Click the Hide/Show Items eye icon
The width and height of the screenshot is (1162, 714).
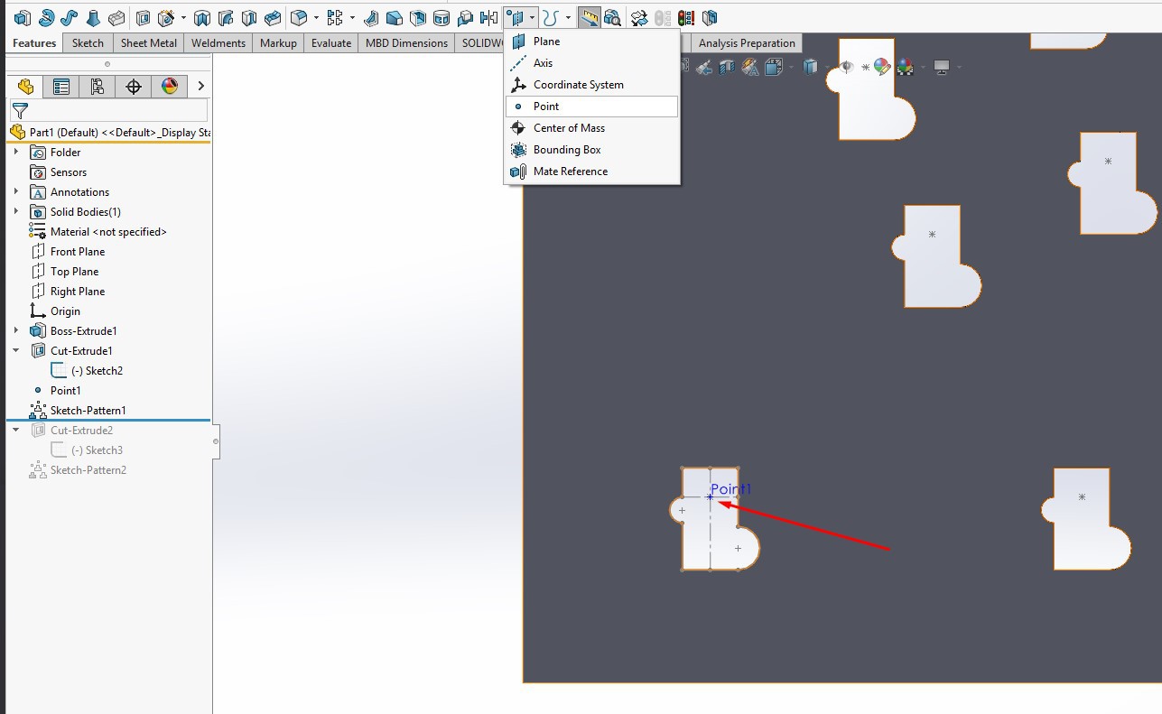847,67
